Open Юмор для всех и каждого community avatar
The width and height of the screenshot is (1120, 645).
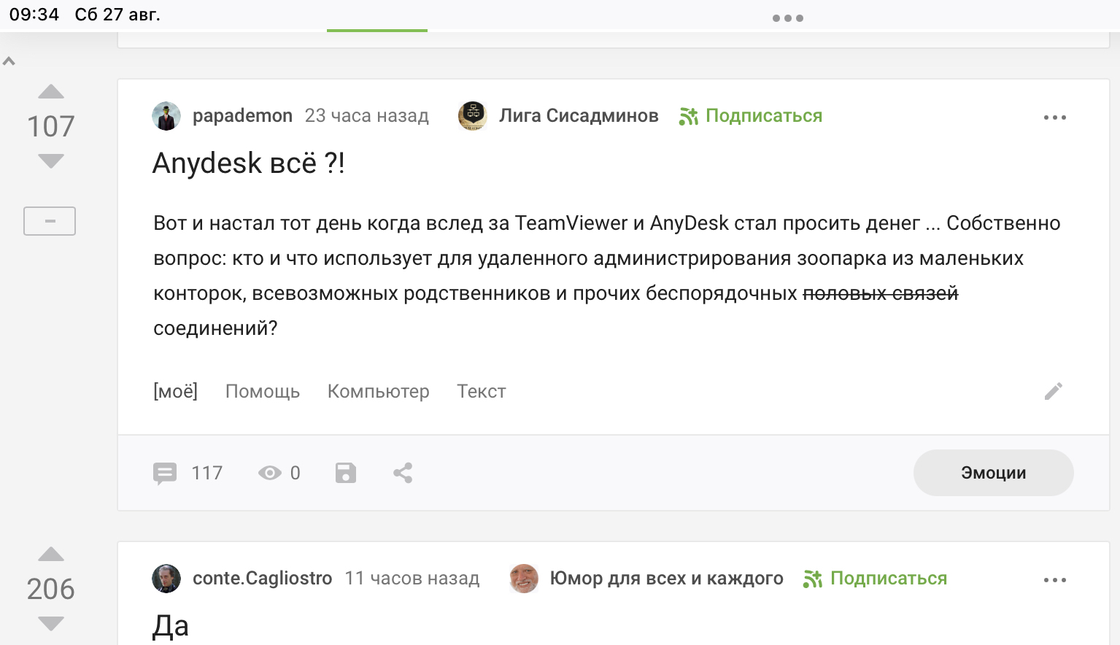point(524,579)
